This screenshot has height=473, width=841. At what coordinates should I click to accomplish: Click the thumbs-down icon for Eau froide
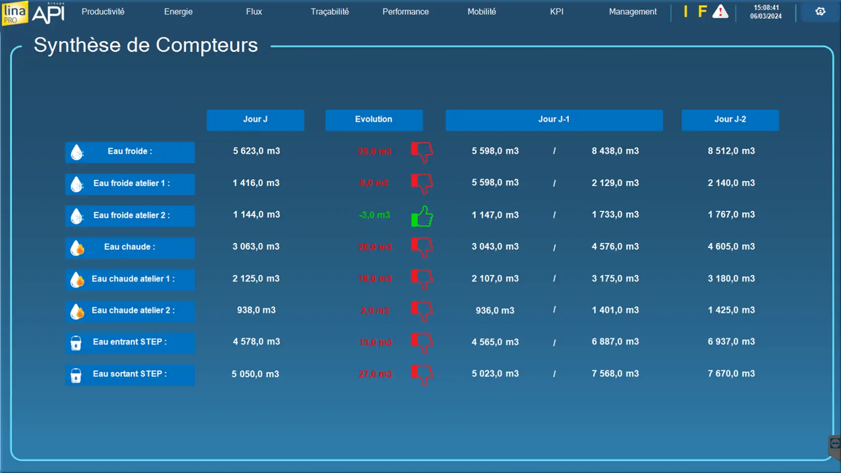(x=422, y=152)
